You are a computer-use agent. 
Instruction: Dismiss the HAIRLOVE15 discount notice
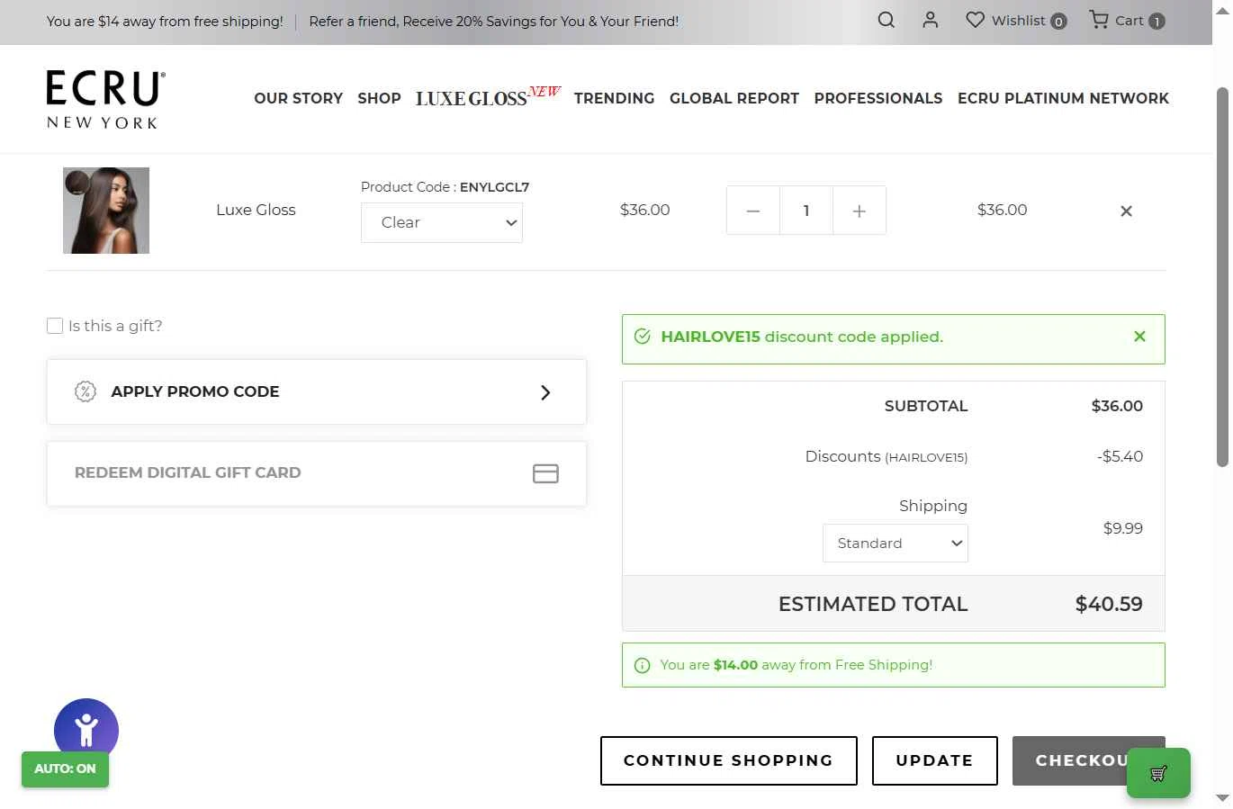coord(1139,337)
